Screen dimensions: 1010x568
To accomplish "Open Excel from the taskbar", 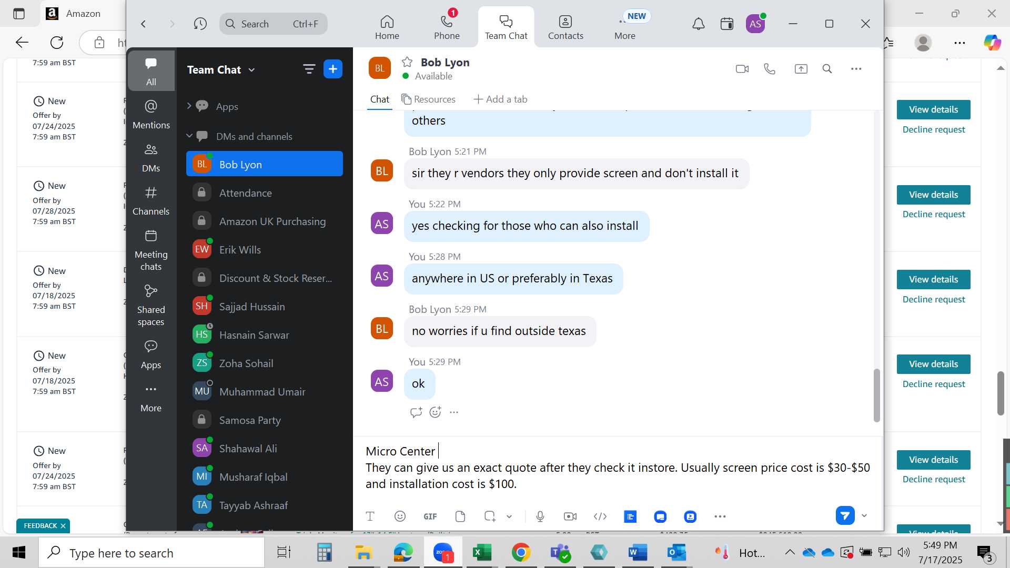I will point(481,553).
